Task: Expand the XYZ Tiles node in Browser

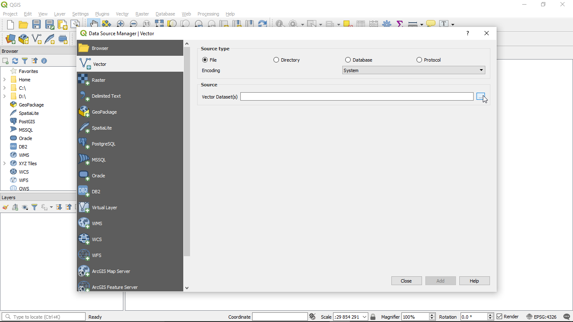Action: pos(5,164)
